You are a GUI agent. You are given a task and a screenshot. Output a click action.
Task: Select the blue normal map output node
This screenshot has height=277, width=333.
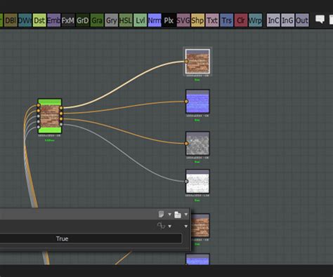click(197, 102)
